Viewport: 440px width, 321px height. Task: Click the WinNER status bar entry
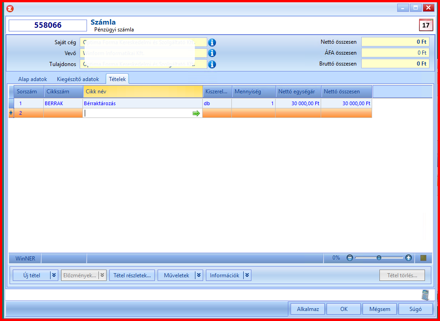click(x=25, y=258)
